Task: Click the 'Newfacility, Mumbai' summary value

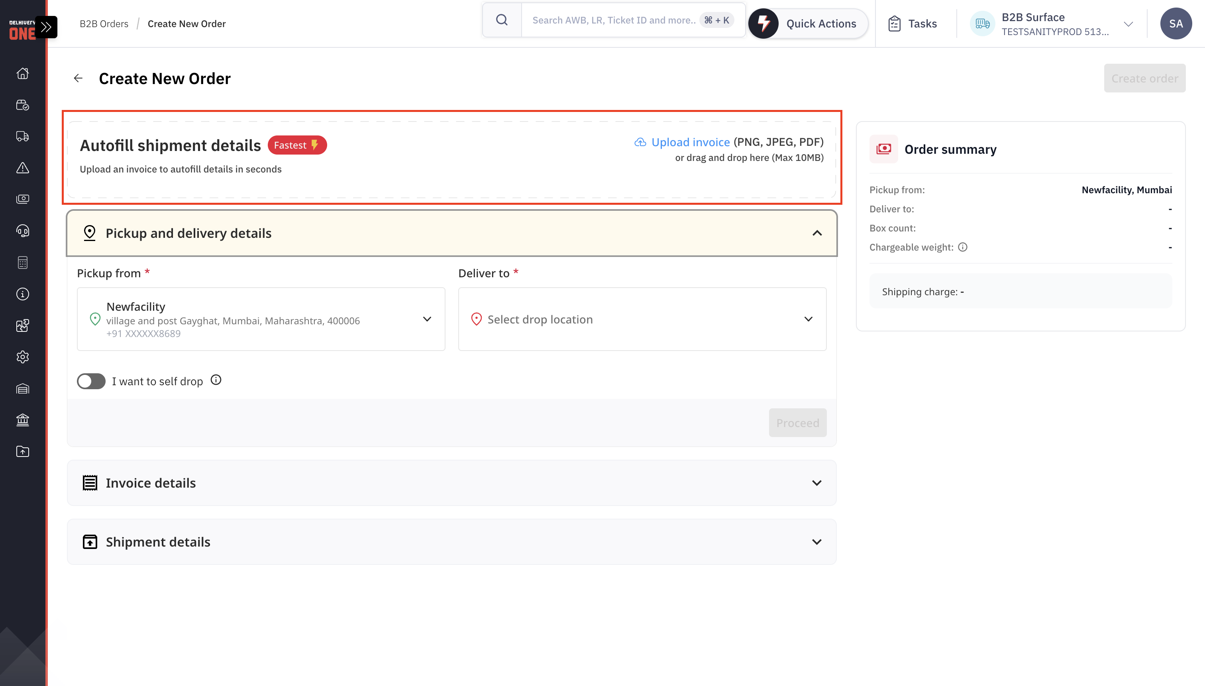Action: (1127, 189)
